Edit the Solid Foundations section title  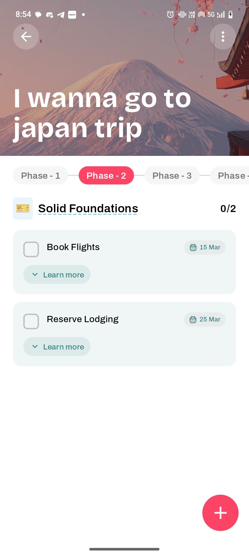point(88,209)
